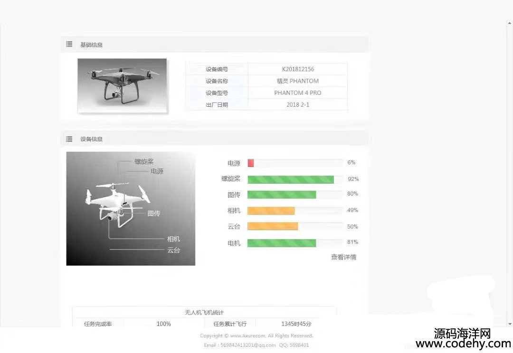The width and height of the screenshot is (513, 353).
Task: Click the 螺旋桨 callout in the drone diagram
Action: [144, 161]
